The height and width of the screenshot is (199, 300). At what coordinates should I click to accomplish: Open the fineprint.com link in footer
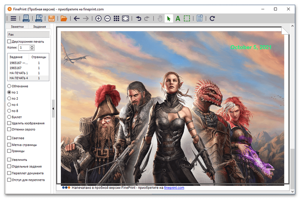pos(174,188)
